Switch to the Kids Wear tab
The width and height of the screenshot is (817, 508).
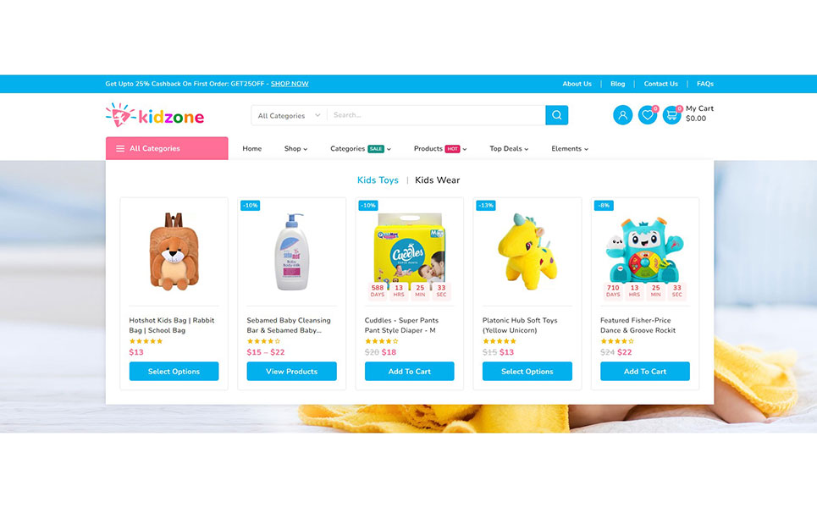tap(437, 180)
